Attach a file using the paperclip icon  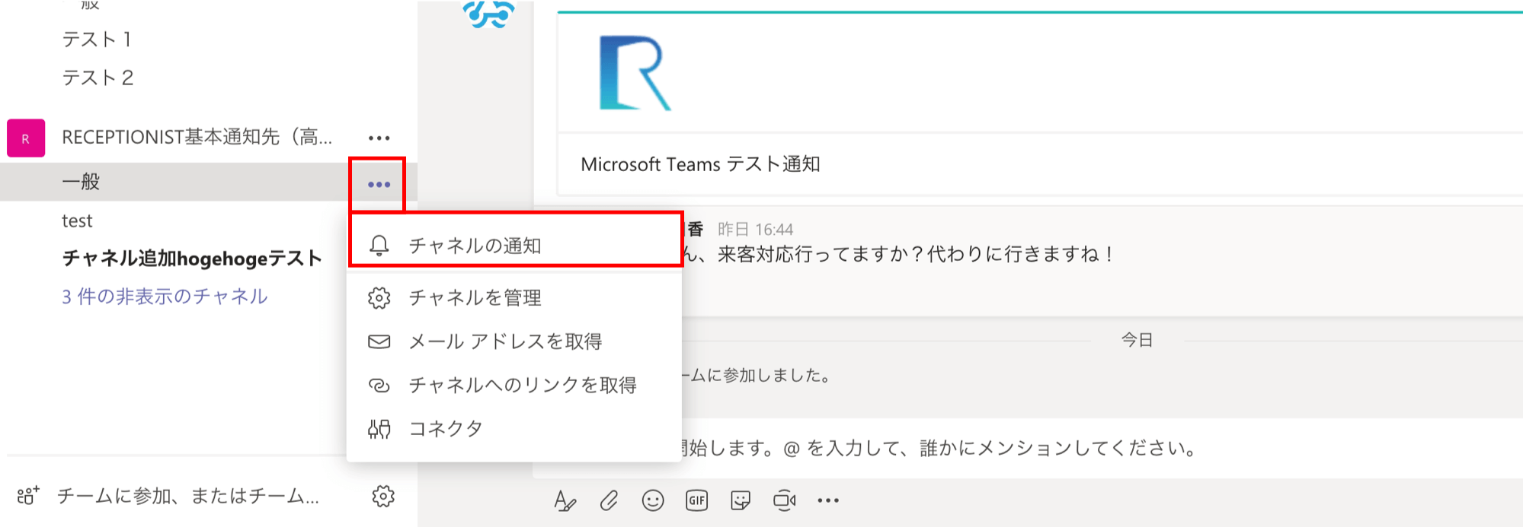(609, 500)
